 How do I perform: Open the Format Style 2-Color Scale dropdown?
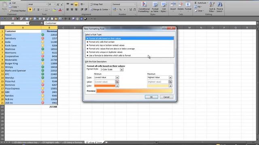(x=121, y=70)
